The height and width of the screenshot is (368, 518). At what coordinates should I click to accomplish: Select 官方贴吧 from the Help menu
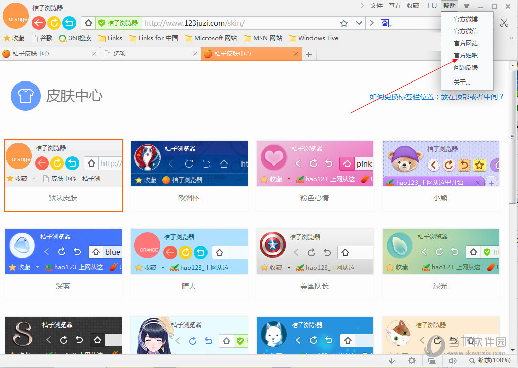coord(466,55)
